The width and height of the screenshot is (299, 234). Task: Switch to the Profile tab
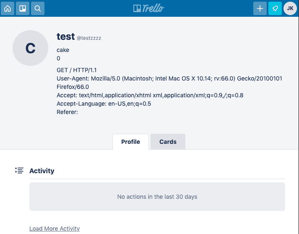[130, 142]
